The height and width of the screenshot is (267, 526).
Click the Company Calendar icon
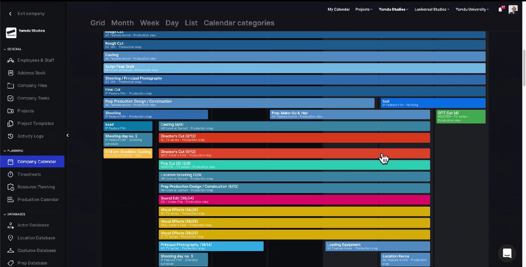(x=11, y=162)
